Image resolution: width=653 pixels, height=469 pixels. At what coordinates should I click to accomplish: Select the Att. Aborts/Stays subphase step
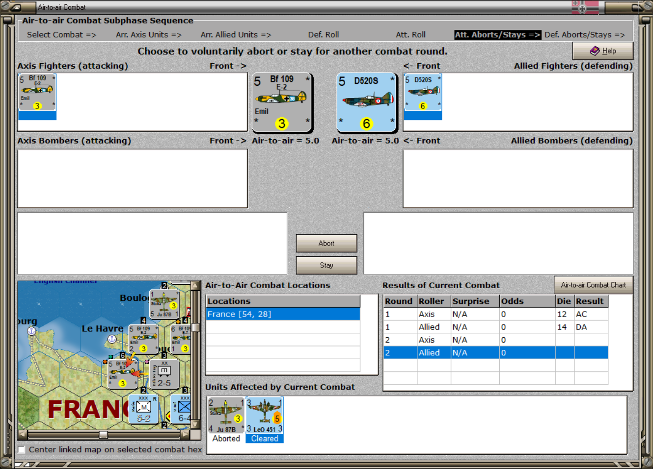coord(497,35)
